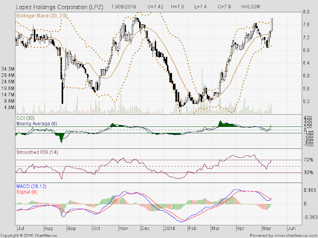Viewport: 318px width, 238px height.
Task: Click the 7.6 price axis label
Action: tap(306, 25)
